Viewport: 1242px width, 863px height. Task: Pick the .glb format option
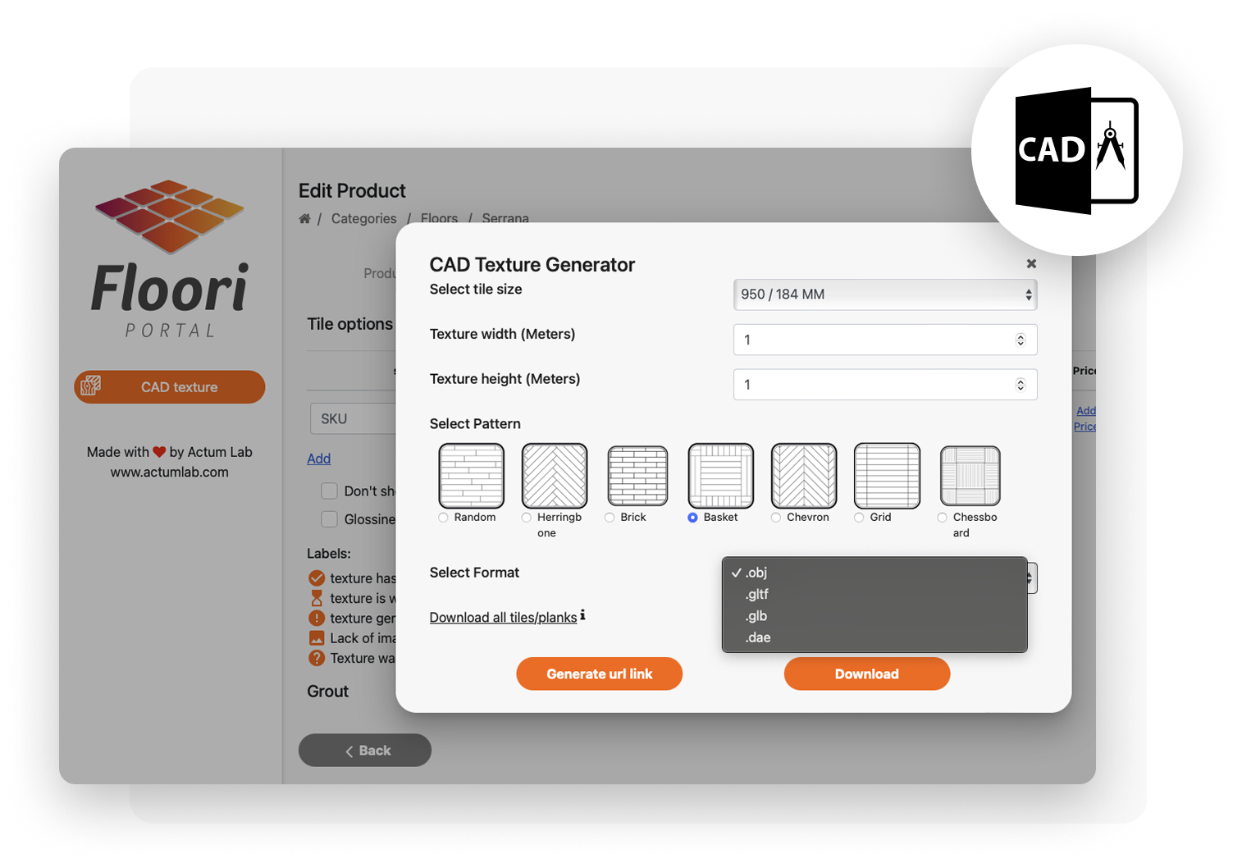pyautogui.click(x=756, y=616)
